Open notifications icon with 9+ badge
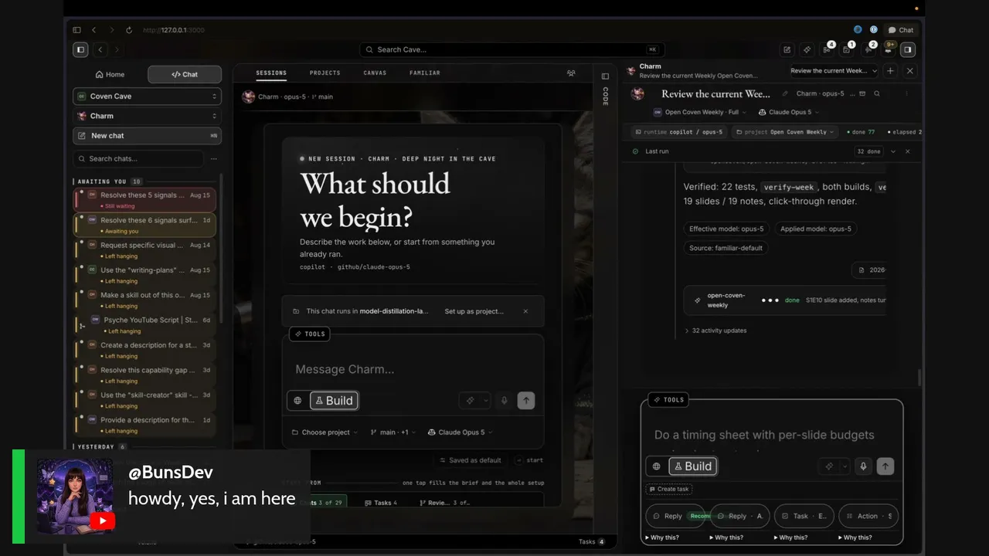The image size is (989, 556). (x=889, y=49)
